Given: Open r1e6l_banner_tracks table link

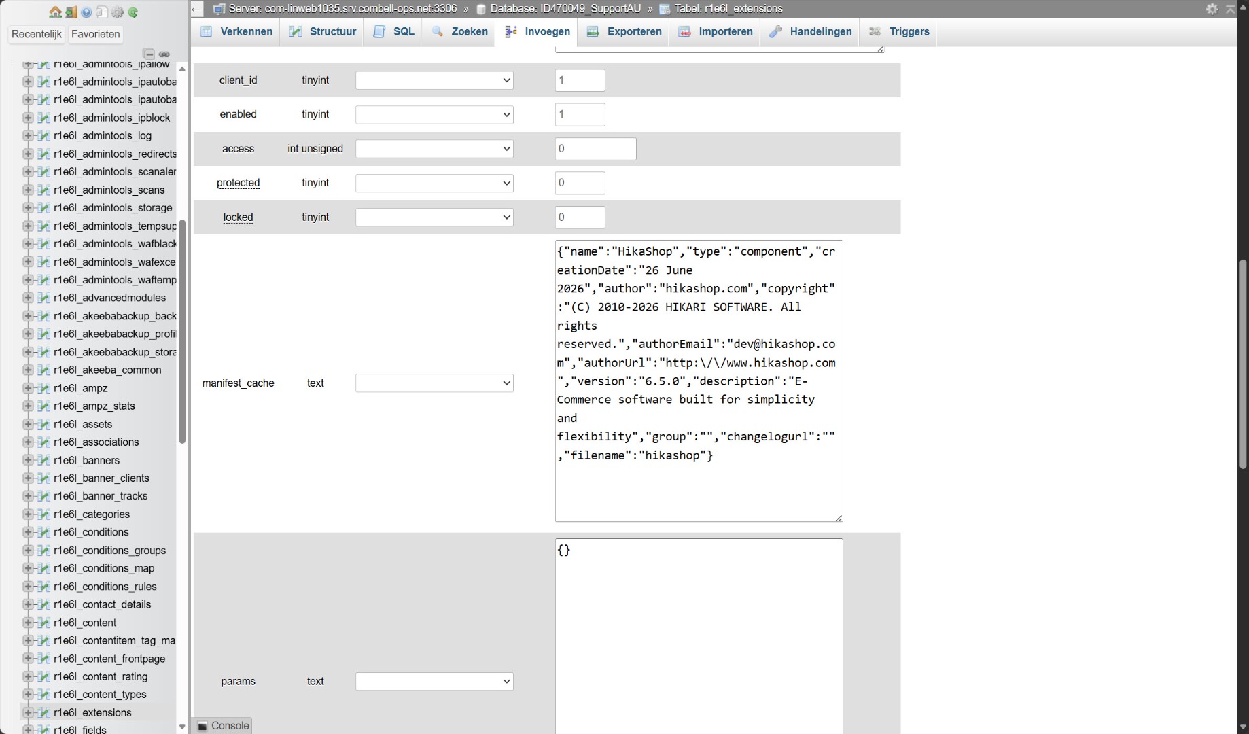Looking at the screenshot, I should (x=101, y=496).
